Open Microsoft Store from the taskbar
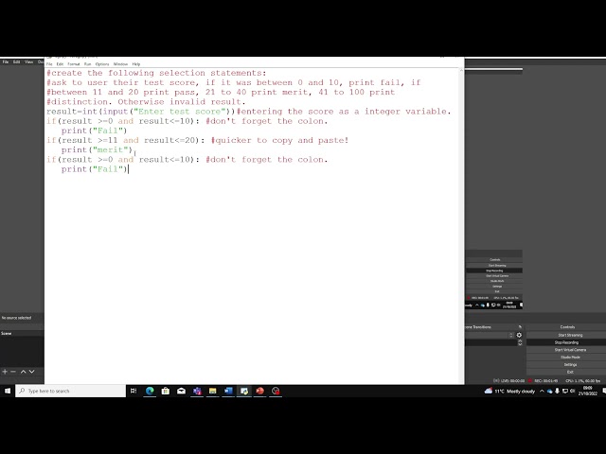 pos(166,391)
